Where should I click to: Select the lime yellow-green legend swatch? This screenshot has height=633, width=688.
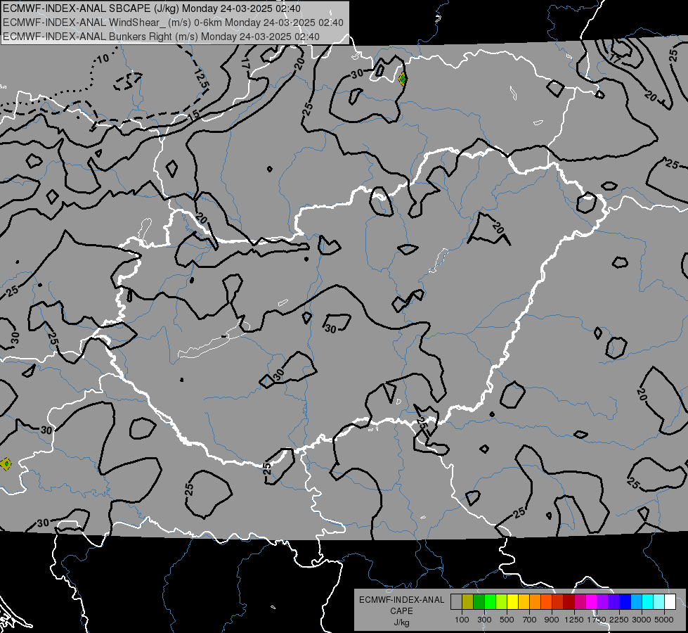502,602
